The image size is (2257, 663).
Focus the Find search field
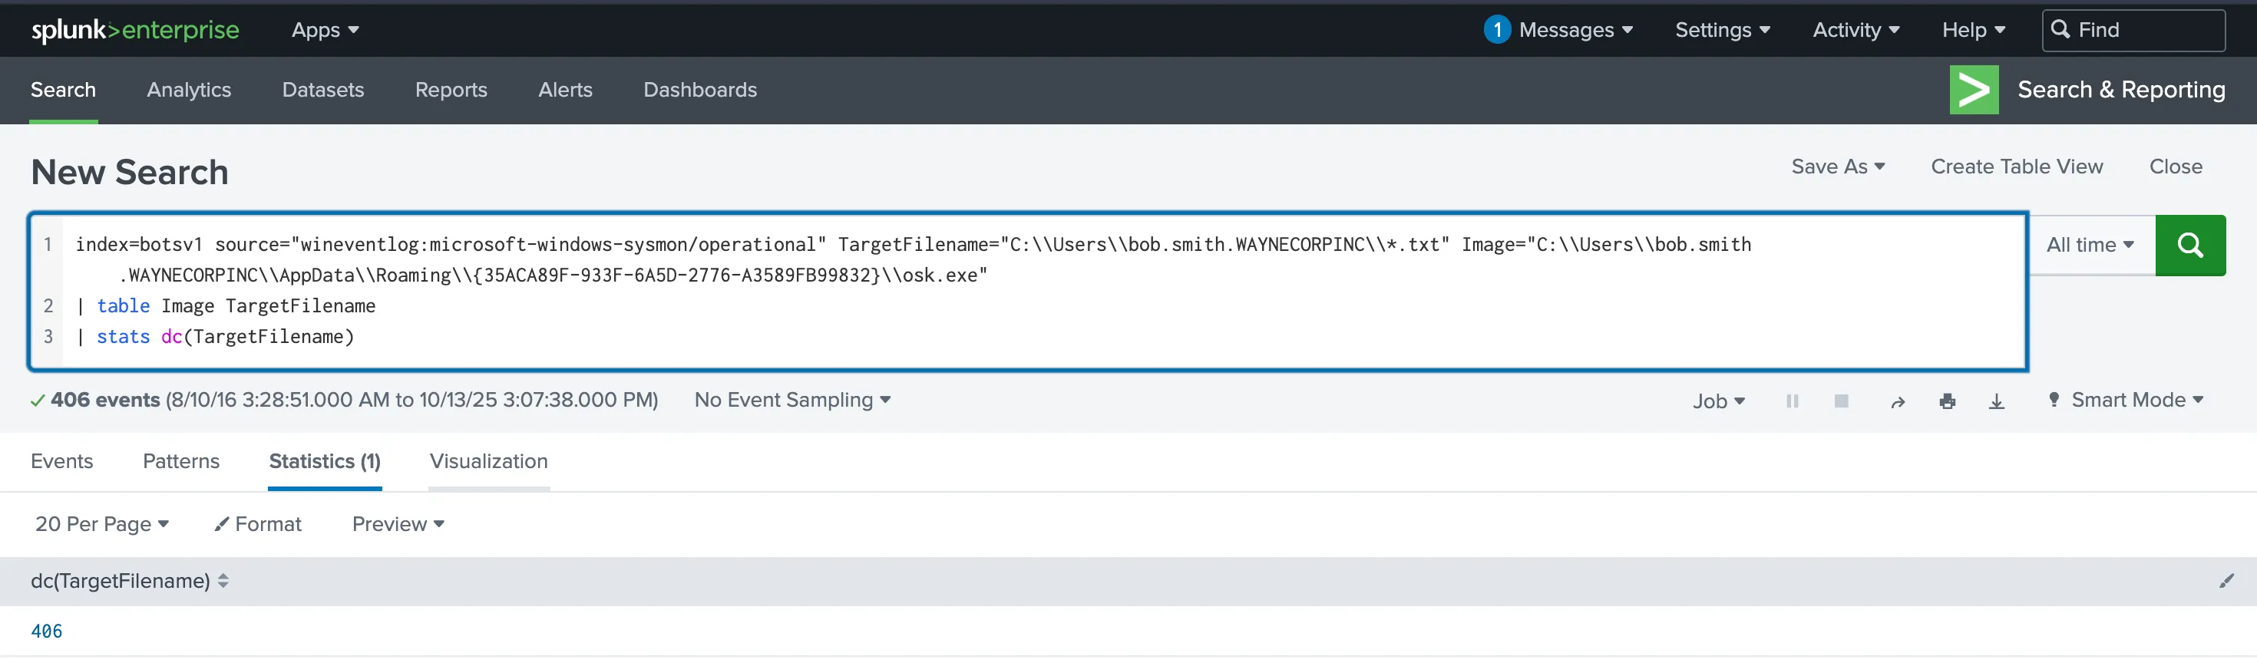tap(2133, 31)
